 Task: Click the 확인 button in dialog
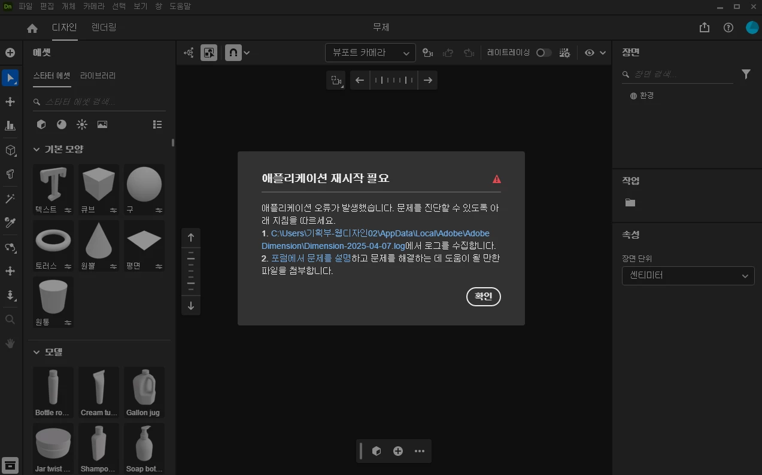pos(484,296)
